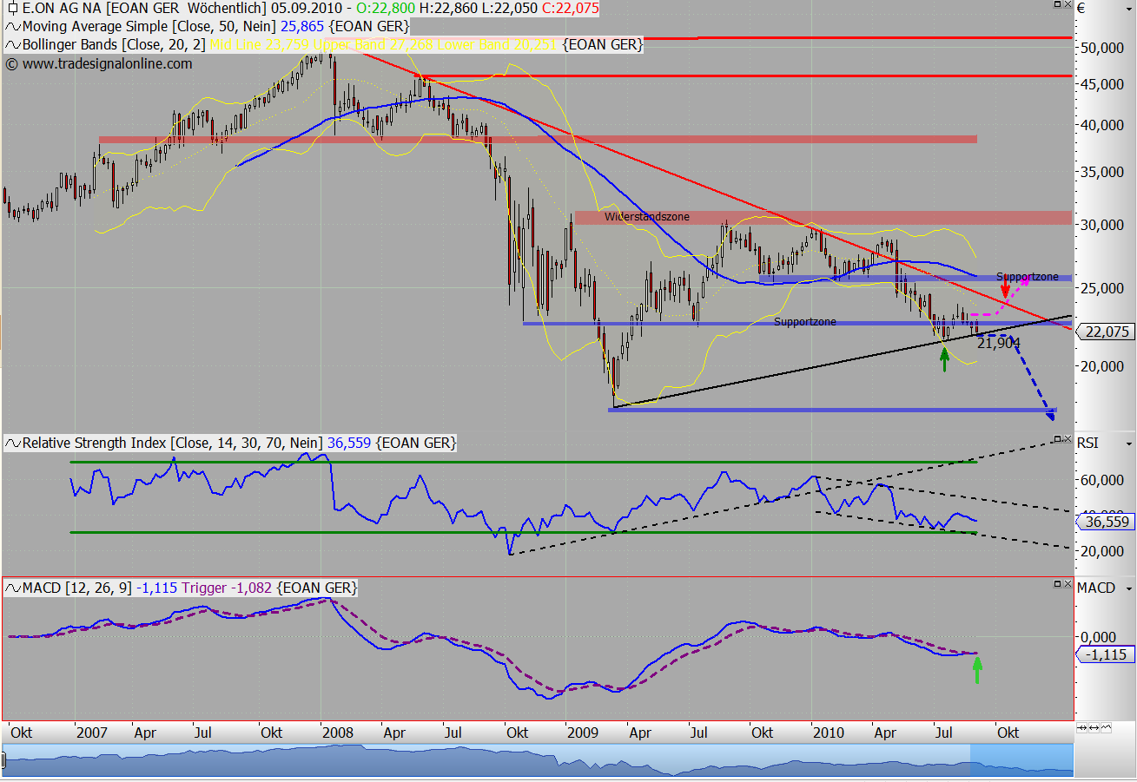Click the 2009 label on the time axis
Screen dimensions: 1137x782
[x=583, y=733]
